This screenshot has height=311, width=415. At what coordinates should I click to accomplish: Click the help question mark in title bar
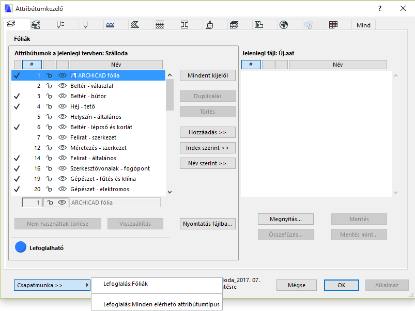[380, 8]
